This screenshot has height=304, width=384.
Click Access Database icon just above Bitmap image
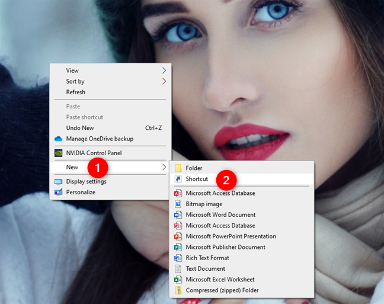coord(178,193)
